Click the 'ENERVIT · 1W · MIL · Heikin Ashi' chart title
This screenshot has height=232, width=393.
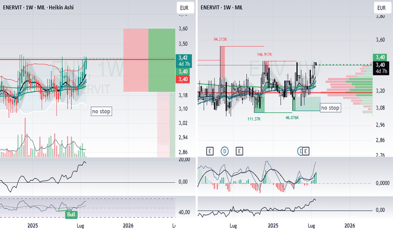coord(38,8)
